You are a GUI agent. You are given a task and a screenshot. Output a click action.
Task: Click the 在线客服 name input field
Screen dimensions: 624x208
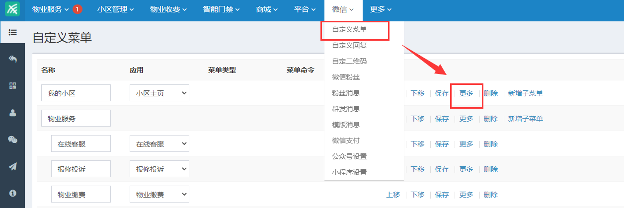tap(81, 144)
